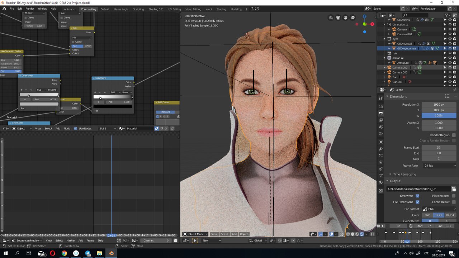Image resolution: width=459 pixels, height=258 pixels.
Task: Click the camera view icon in viewport
Action: point(338,18)
